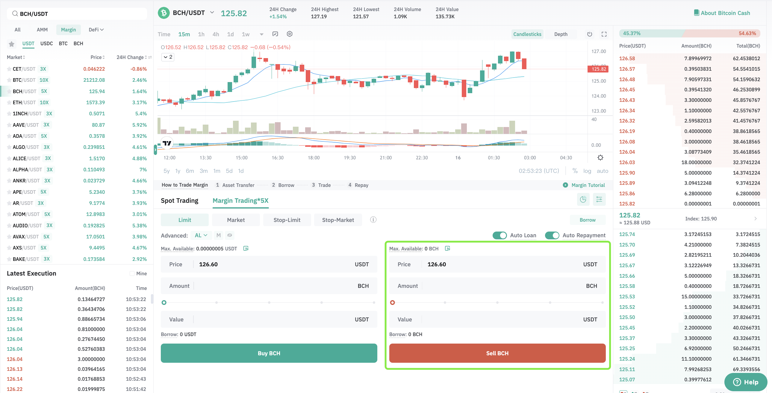Open the Help chat bubble
Screen dimensions: 772x393
[745, 382]
